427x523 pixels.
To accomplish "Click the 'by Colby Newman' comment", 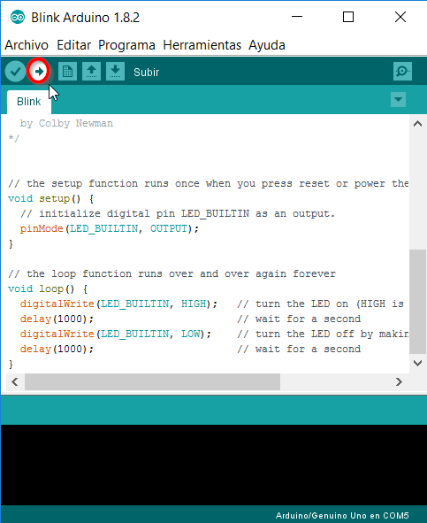I will (x=66, y=124).
